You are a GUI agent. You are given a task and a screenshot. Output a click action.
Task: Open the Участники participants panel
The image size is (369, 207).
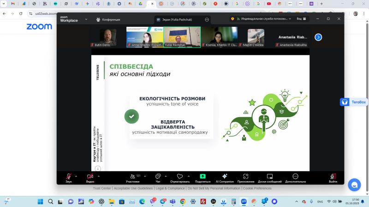click(132, 177)
